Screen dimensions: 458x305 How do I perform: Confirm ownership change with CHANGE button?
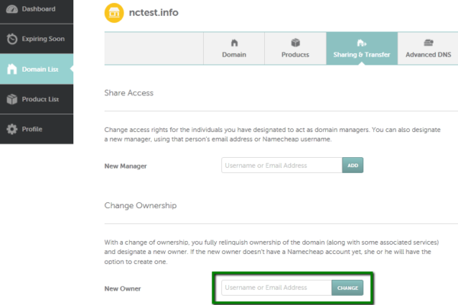(347, 287)
